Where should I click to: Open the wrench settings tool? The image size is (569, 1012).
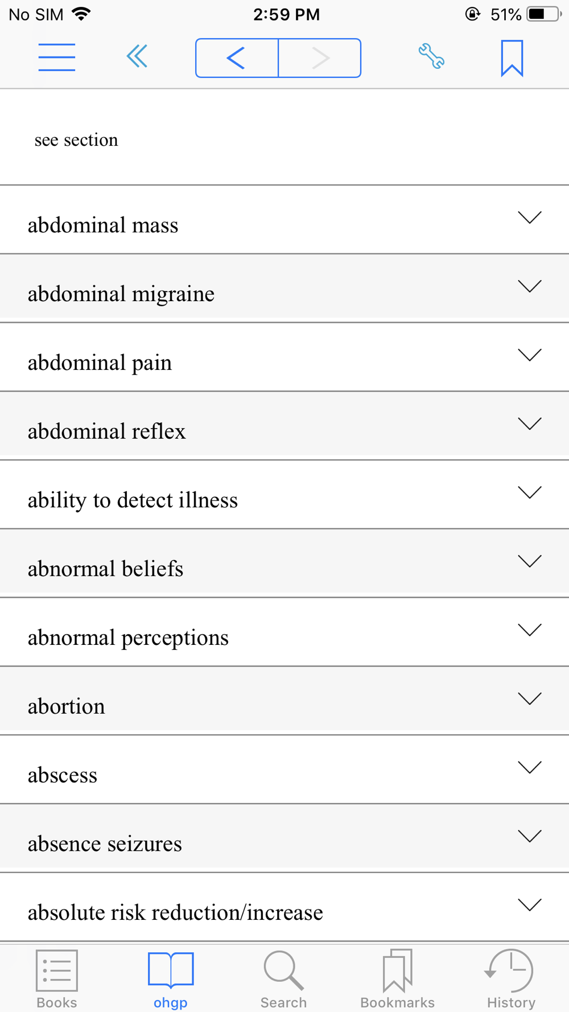tap(431, 57)
